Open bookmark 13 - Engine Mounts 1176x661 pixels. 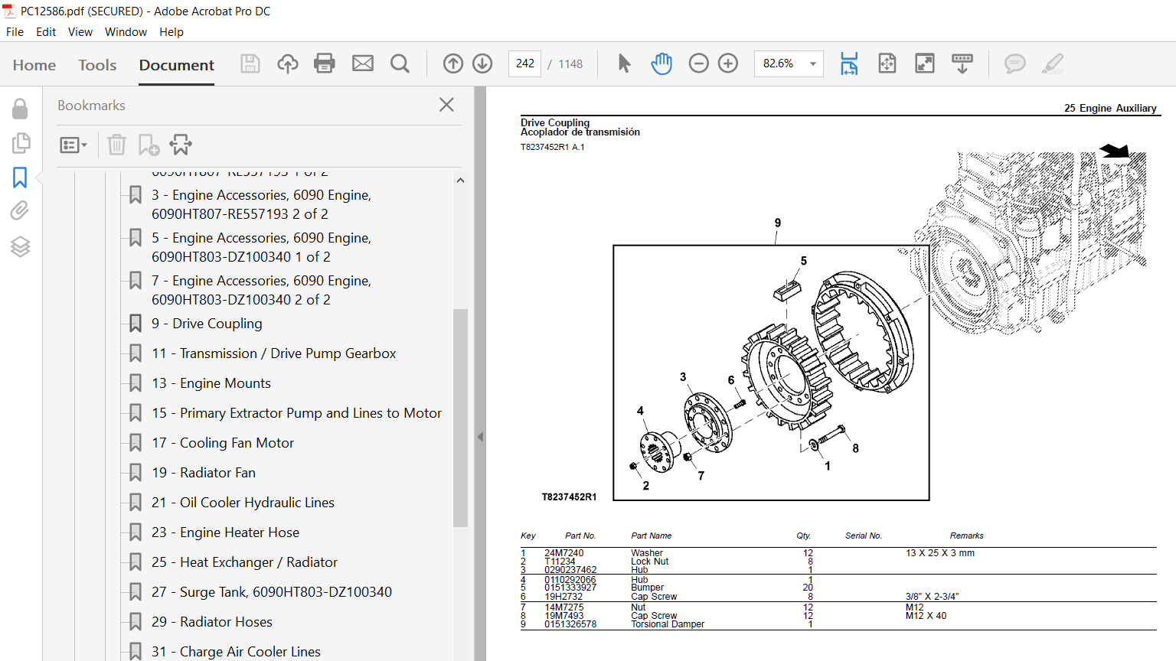pos(211,383)
